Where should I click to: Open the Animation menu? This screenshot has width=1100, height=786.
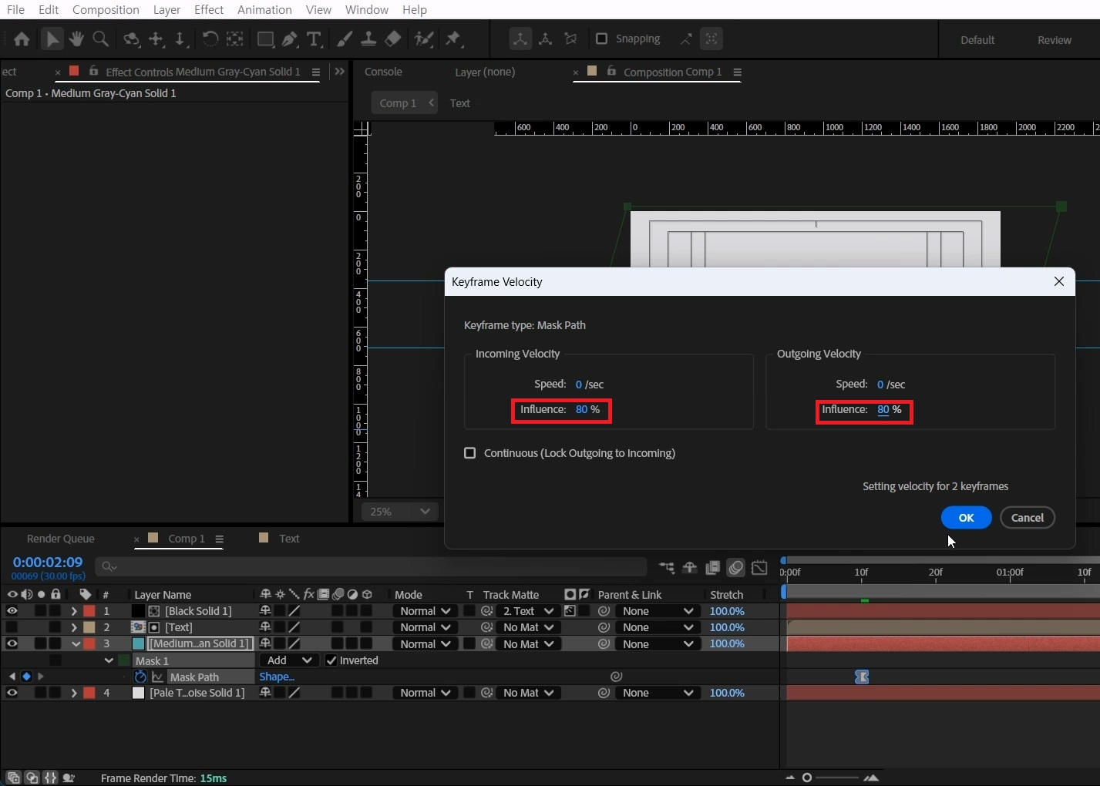tap(264, 9)
